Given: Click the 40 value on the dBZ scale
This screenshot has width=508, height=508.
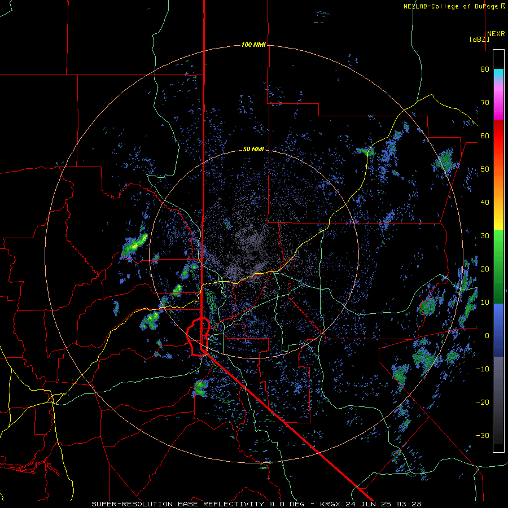Looking at the screenshot, I should (485, 203).
